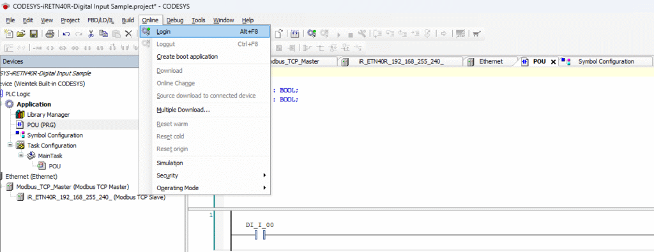Open the Debug menu
654x252 pixels.
click(175, 20)
